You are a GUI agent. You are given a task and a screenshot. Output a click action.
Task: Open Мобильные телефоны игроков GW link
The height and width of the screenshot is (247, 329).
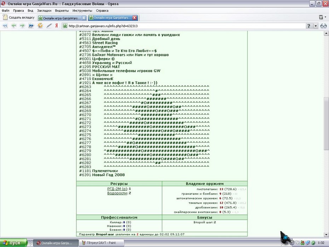click(x=126, y=71)
